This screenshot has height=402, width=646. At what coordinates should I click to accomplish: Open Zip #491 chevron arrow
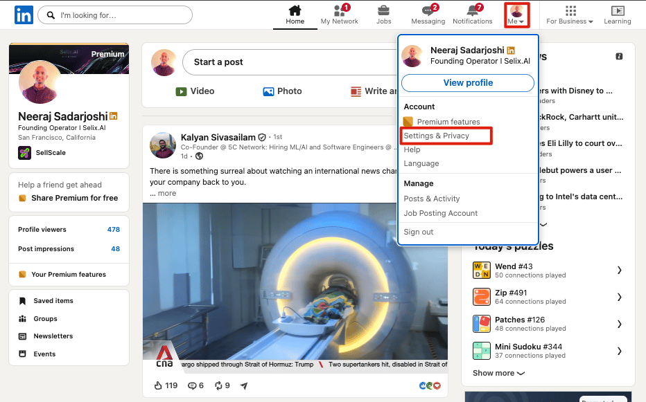coord(619,297)
